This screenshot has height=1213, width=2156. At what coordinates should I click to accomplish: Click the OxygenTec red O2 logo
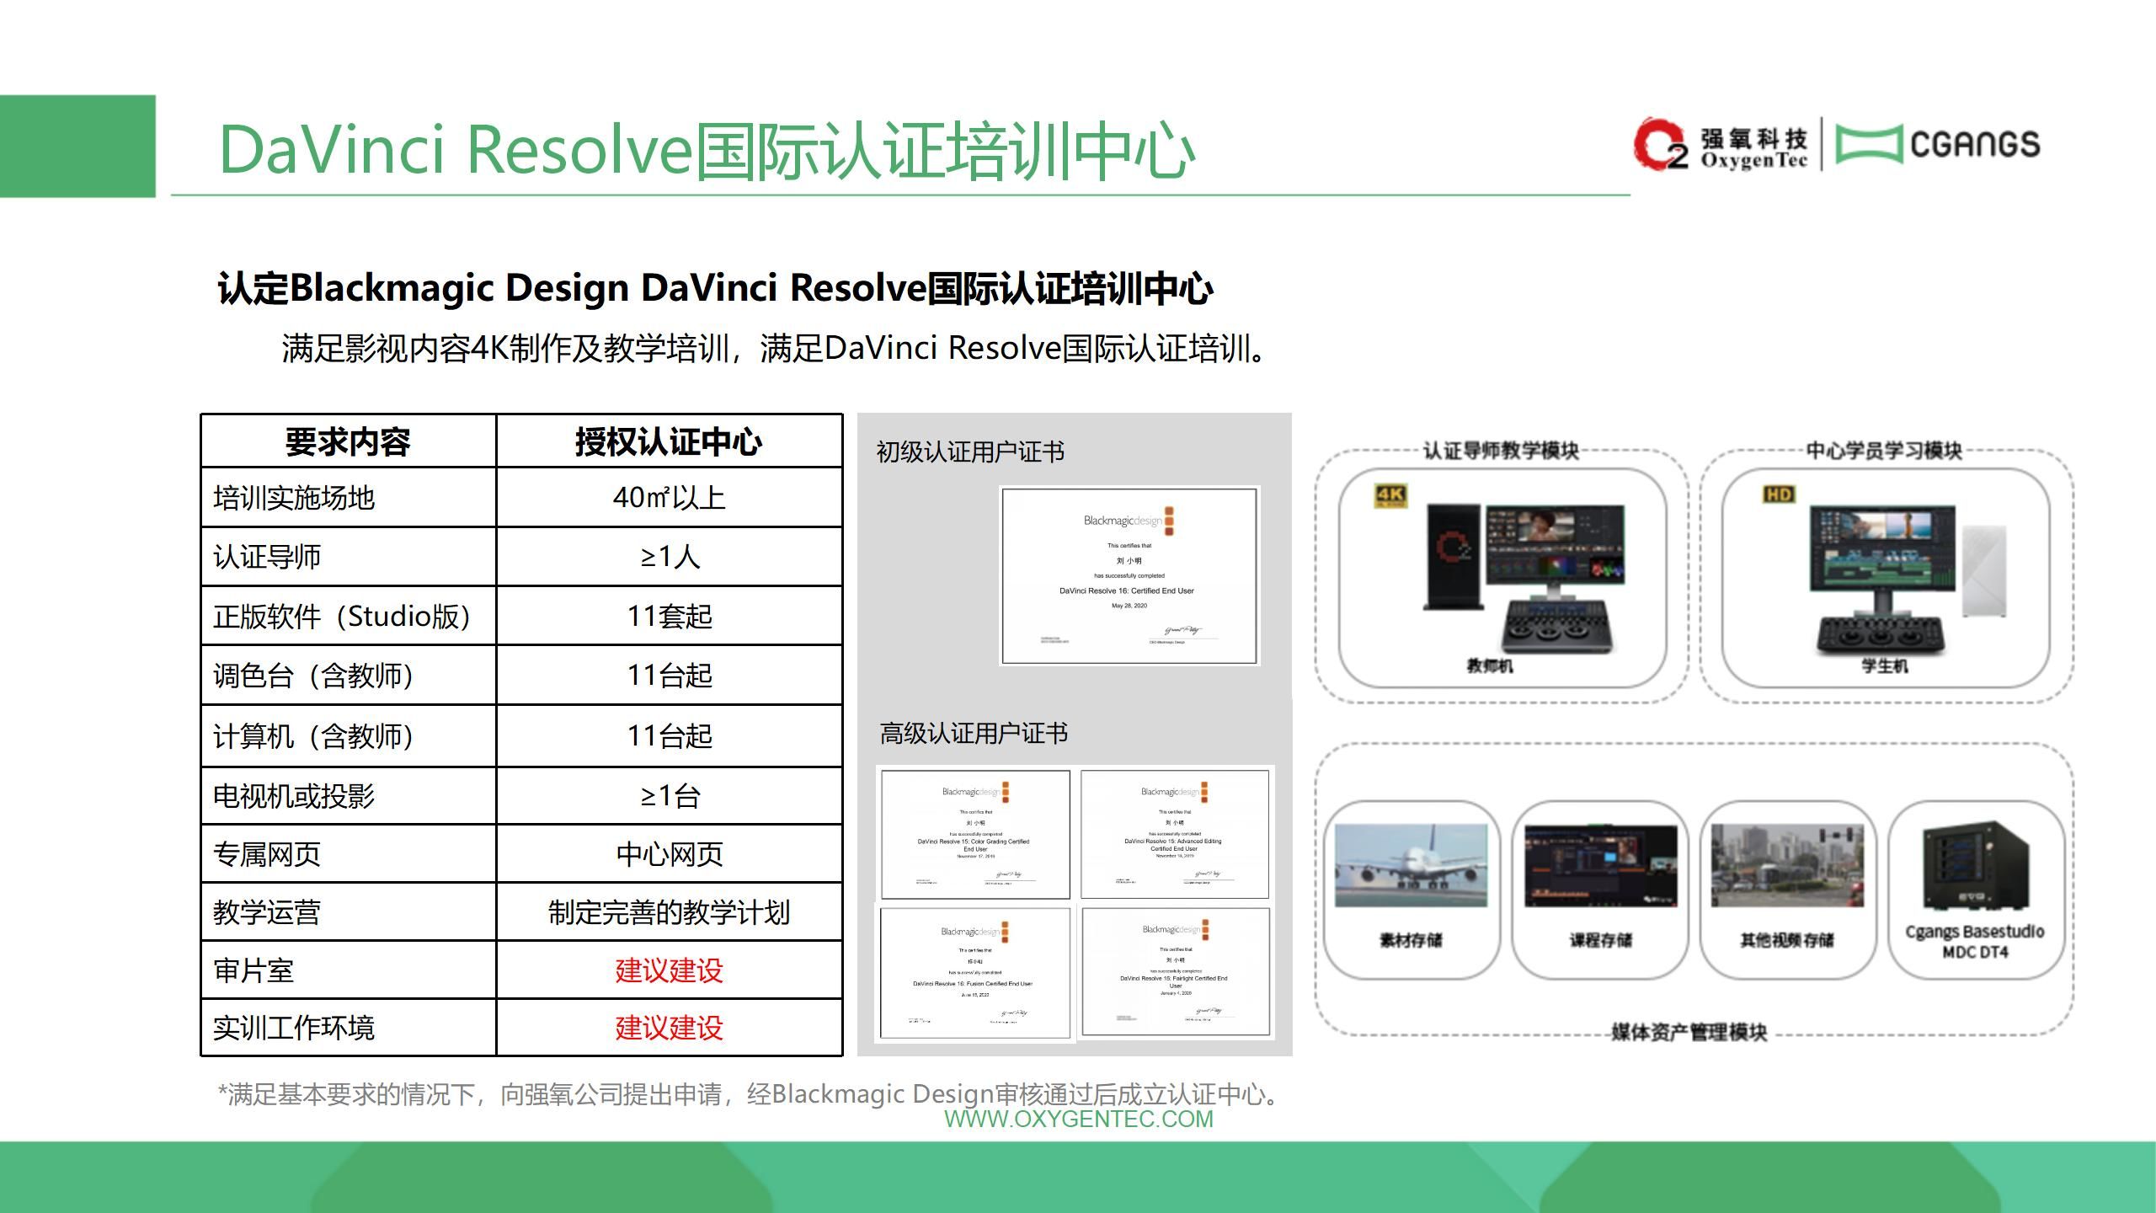pyautogui.click(x=1660, y=144)
